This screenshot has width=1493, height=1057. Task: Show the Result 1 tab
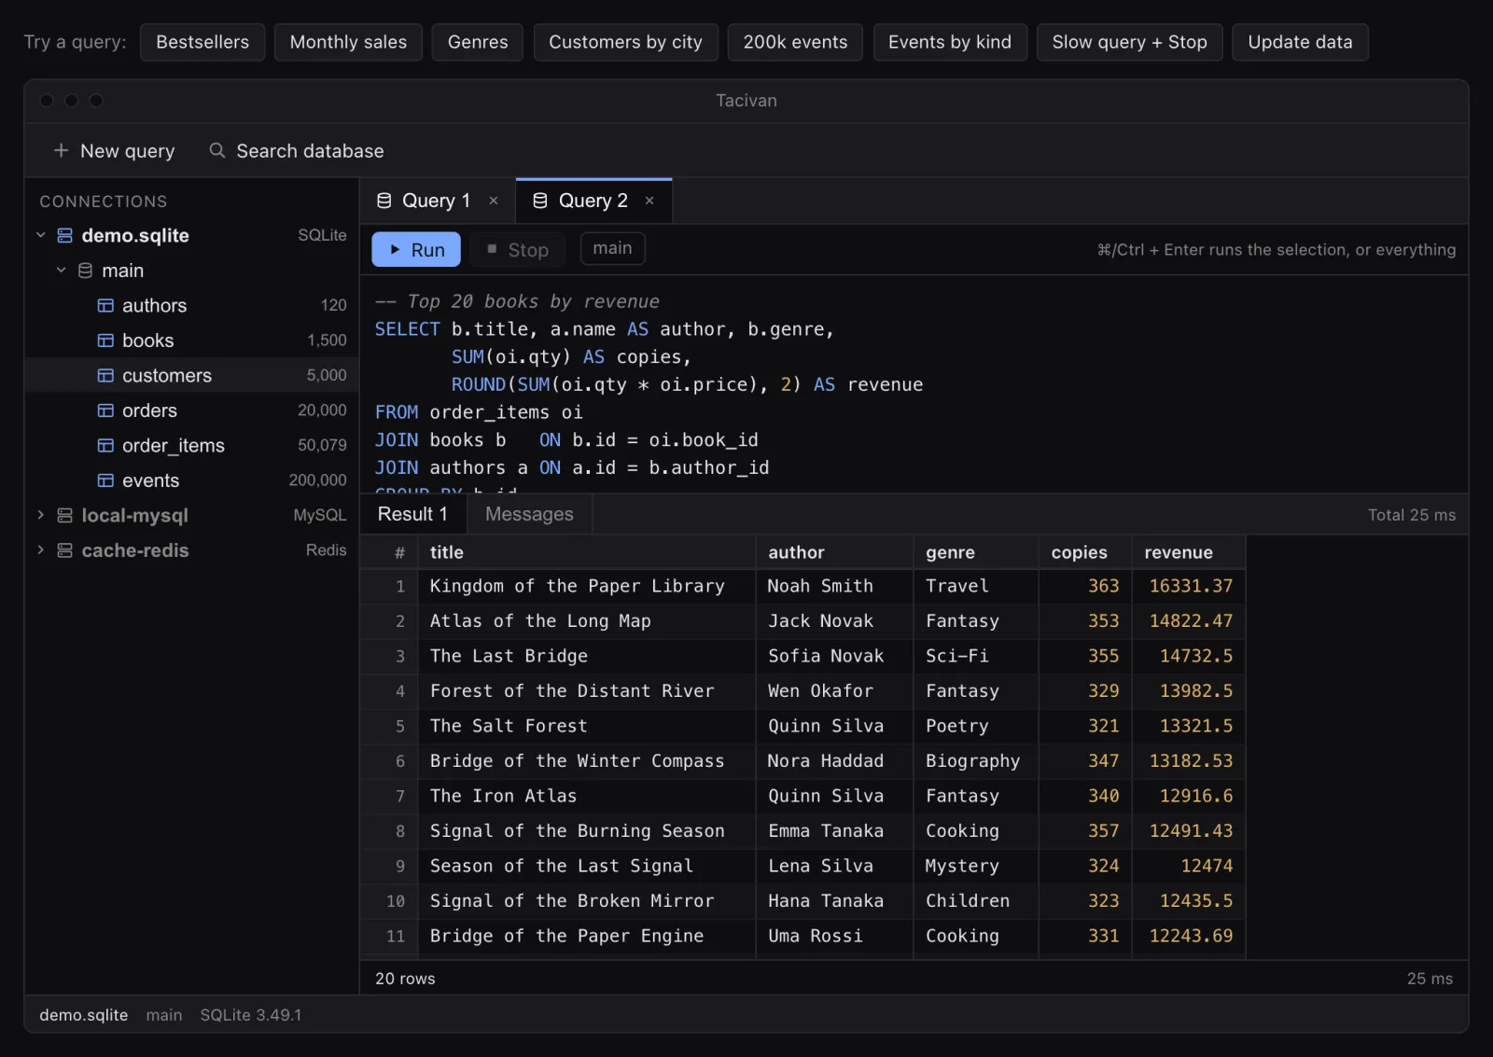(x=412, y=514)
